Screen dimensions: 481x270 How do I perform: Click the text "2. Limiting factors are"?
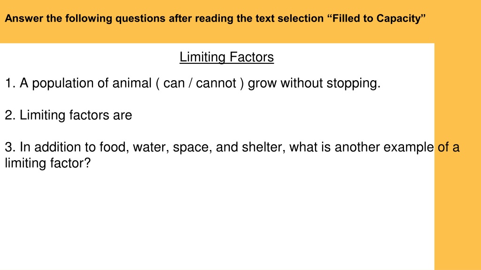tap(69, 115)
